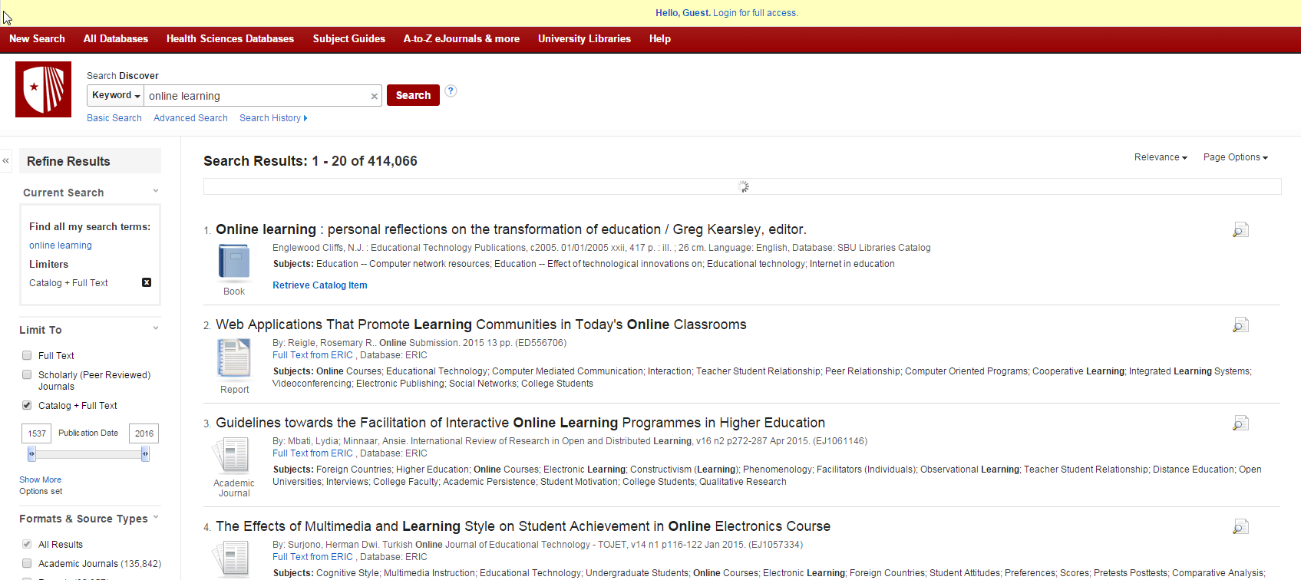Toggle the All Results checkbox
This screenshot has height=580, width=1301.
pos(28,544)
